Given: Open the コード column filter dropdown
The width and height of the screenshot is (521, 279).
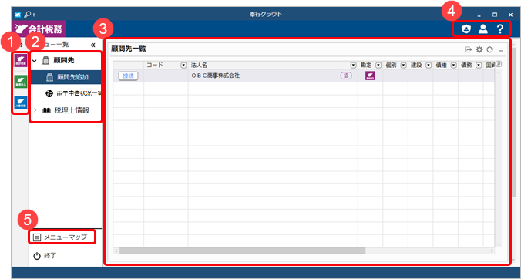Looking at the screenshot, I should (183, 65).
